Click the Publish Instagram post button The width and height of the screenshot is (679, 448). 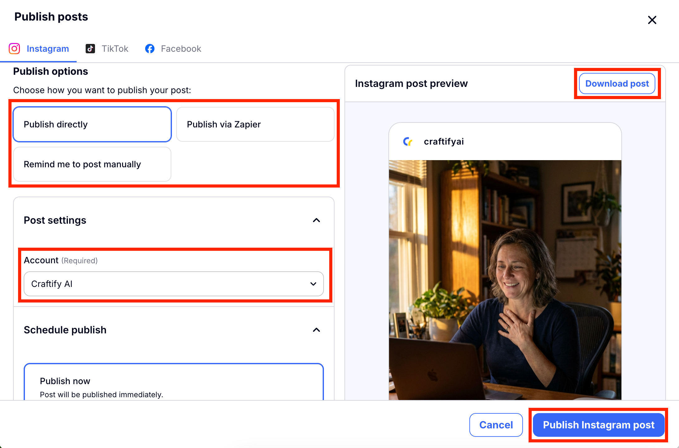coord(598,425)
